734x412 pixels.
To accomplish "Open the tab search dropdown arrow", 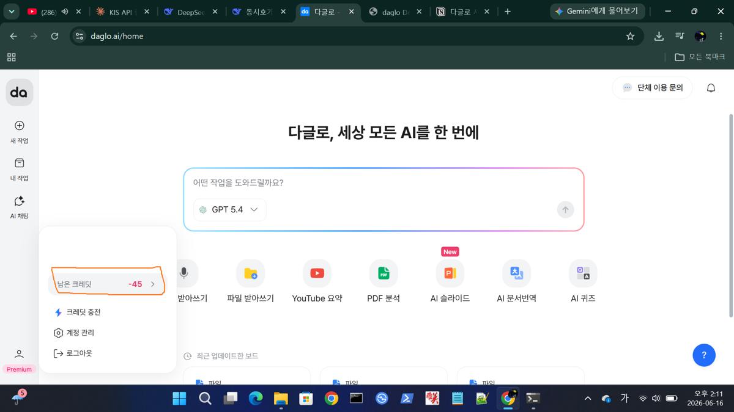I will (x=11, y=12).
